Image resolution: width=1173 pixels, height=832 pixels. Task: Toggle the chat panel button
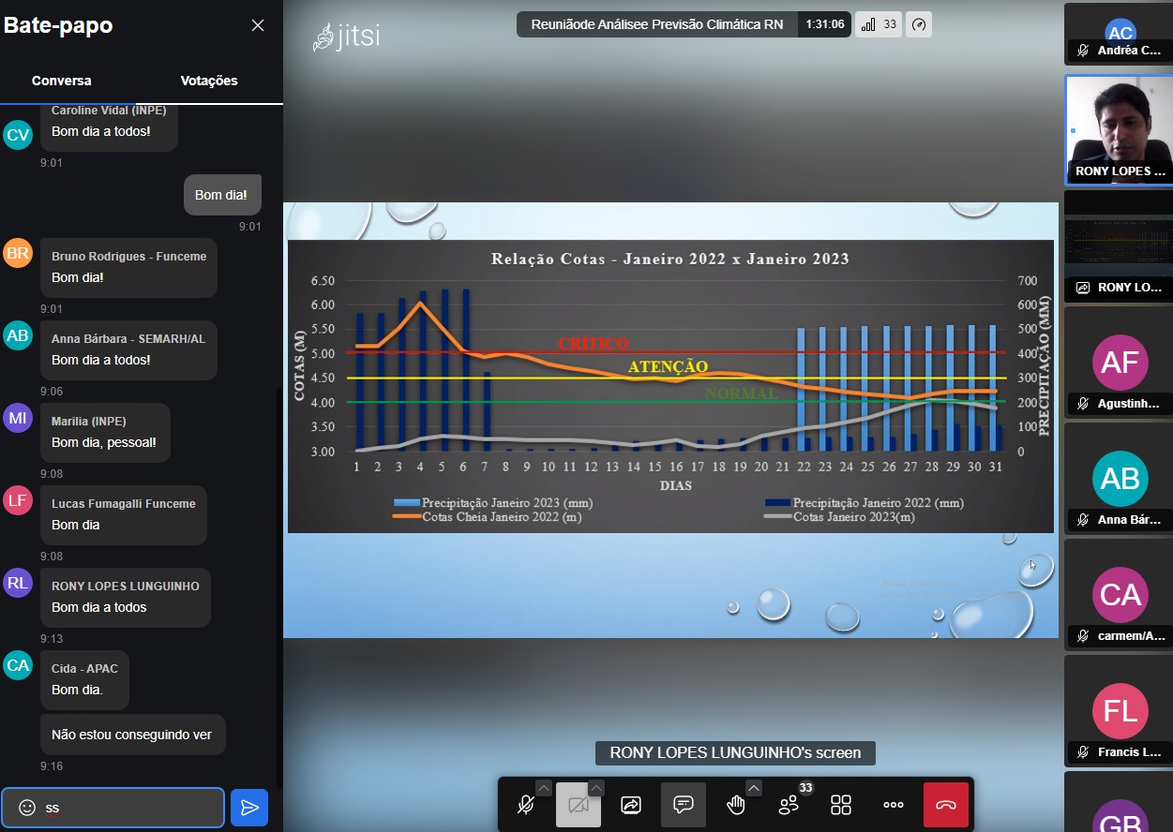point(684,805)
